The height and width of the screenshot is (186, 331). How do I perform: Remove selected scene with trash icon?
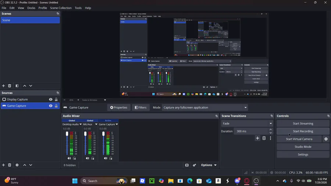tap(10, 86)
